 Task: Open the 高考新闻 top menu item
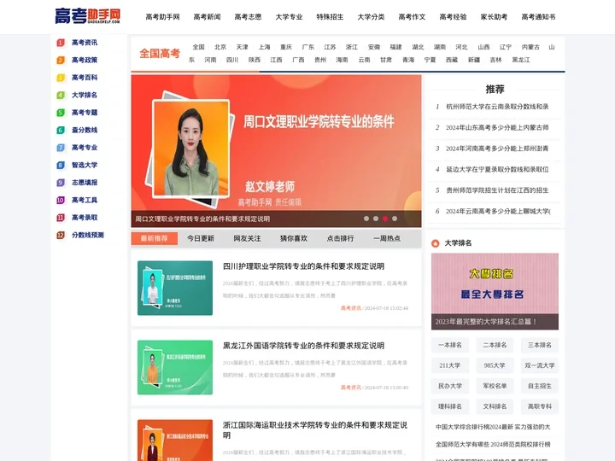coord(207,17)
